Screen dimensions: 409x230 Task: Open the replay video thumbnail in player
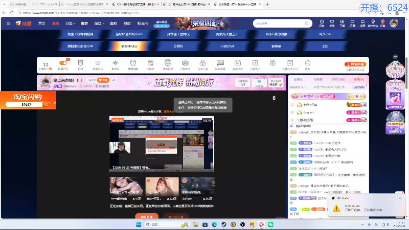tap(162, 144)
